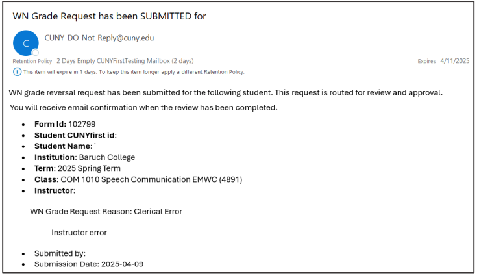This screenshot has width=479, height=280.
Task: Select the Form Id 102799 line
Action: pyautogui.click(x=65, y=124)
